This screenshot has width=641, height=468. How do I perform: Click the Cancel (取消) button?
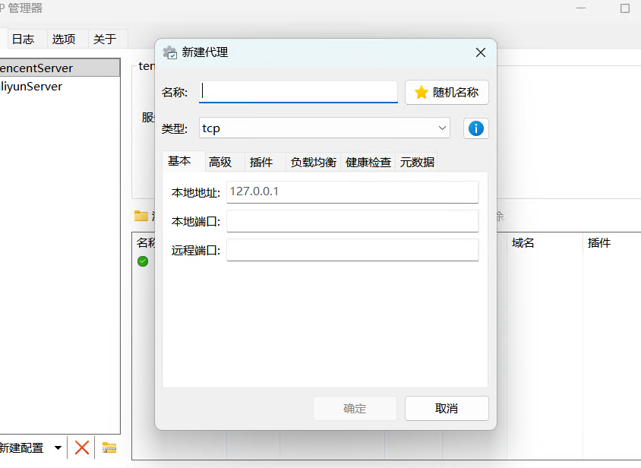pyautogui.click(x=447, y=408)
